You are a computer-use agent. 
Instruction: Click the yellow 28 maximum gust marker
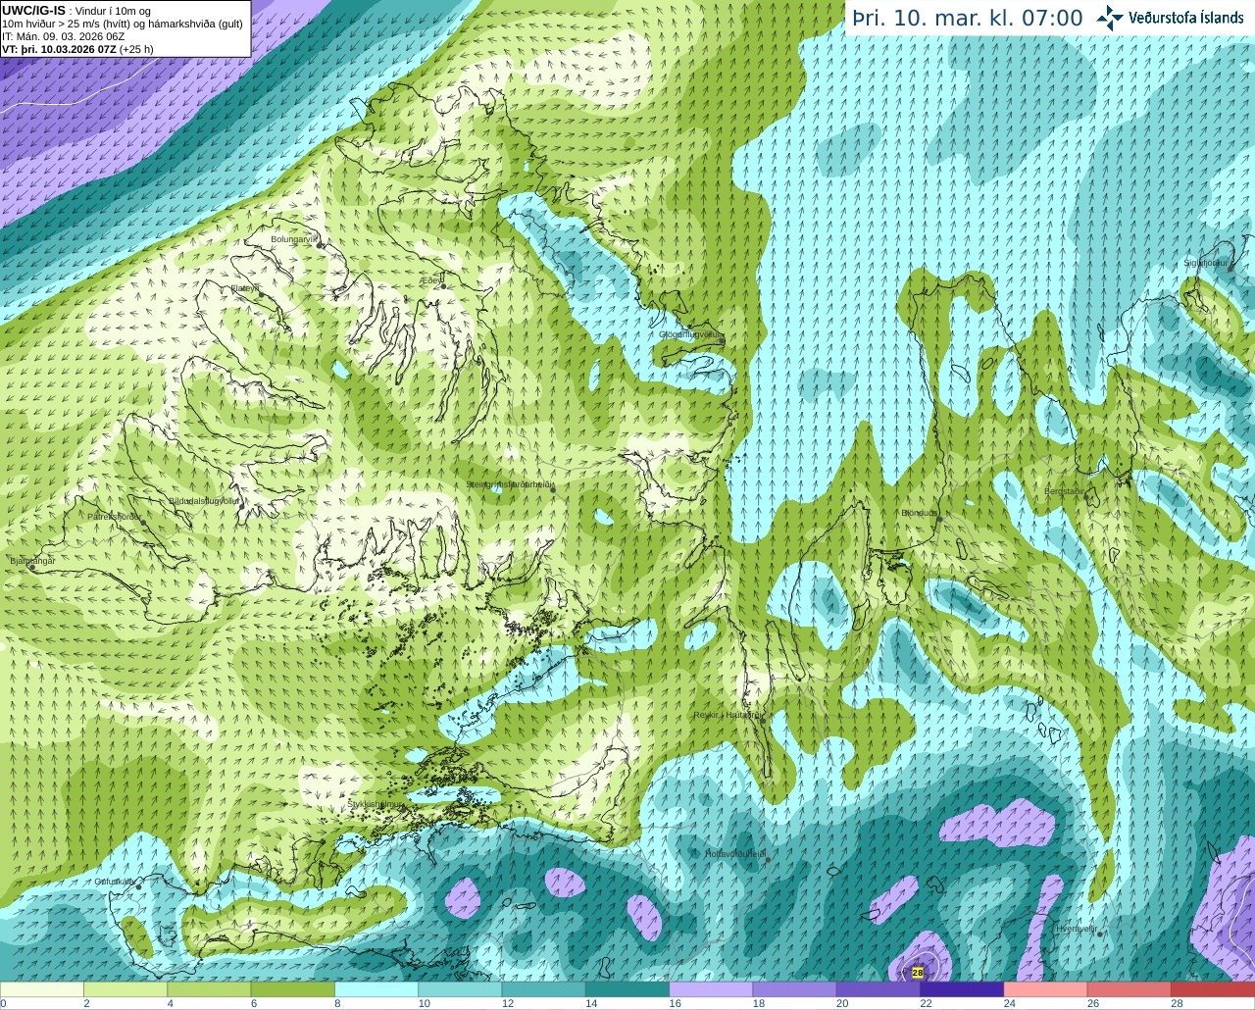(x=918, y=973)
